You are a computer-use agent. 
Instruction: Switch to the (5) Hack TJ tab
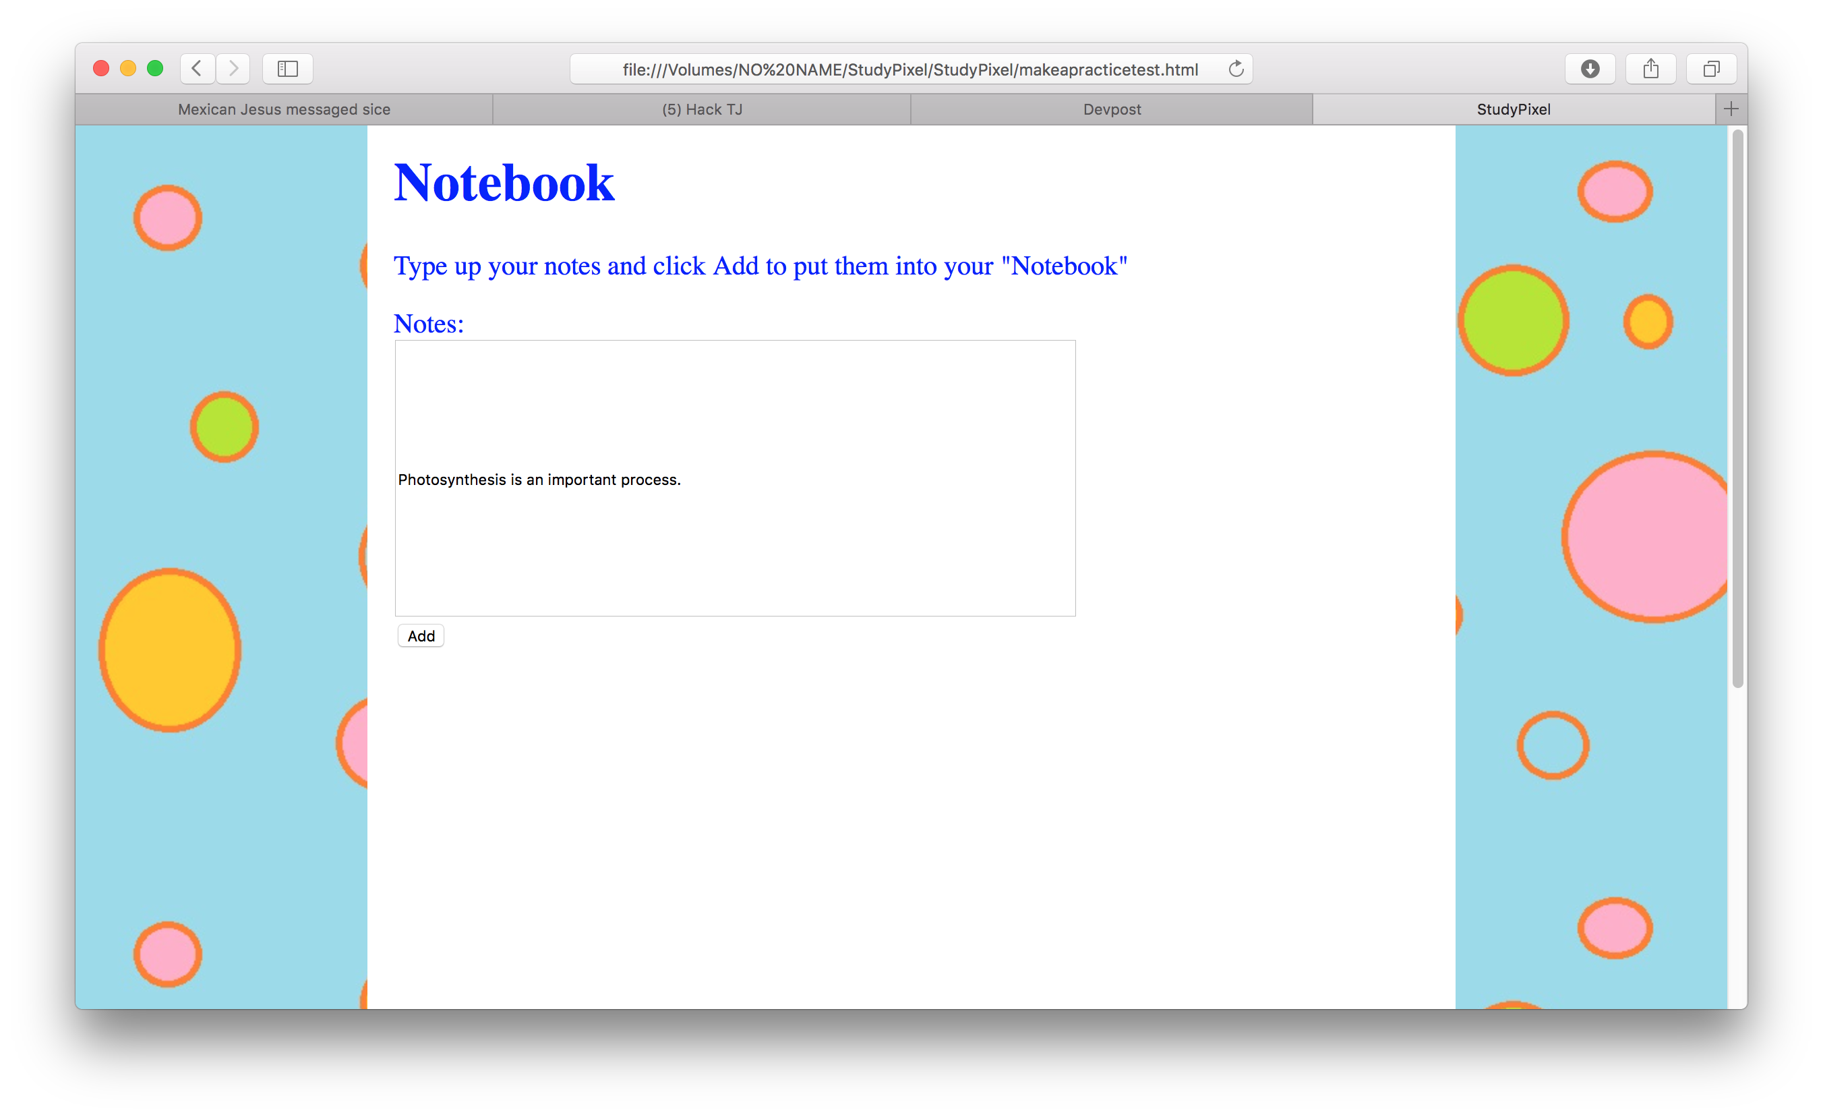701,109
